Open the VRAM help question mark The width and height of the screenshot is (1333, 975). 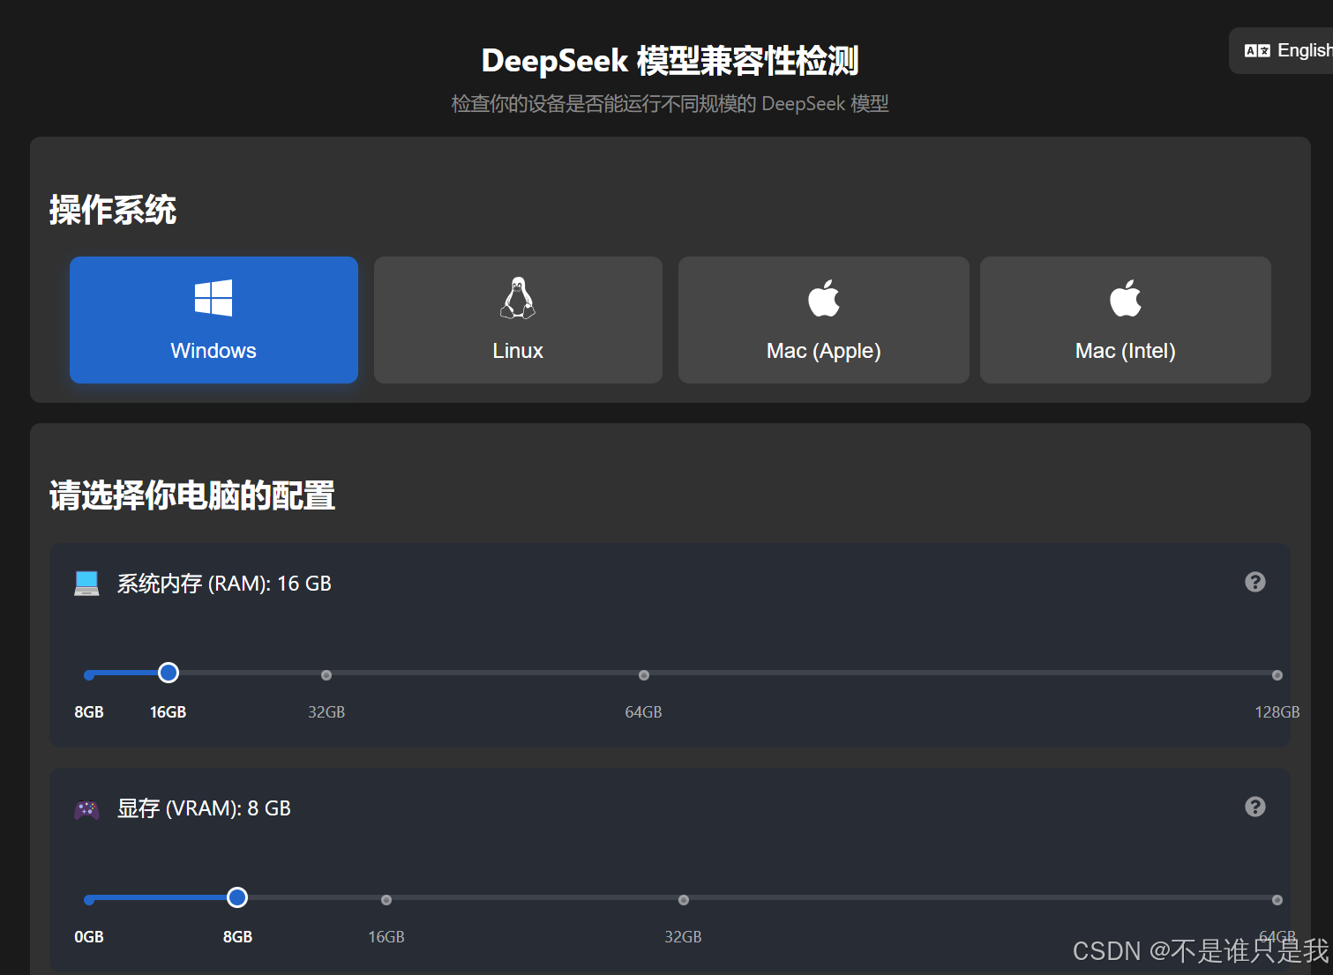coord(1255,807)
